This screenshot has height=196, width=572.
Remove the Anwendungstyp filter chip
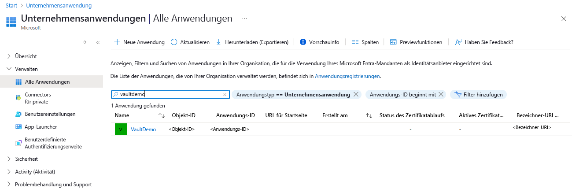coord(356,94)
